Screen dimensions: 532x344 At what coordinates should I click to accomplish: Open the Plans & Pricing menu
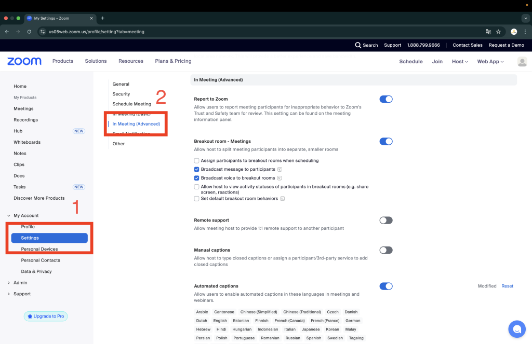[x=172, y=61]
